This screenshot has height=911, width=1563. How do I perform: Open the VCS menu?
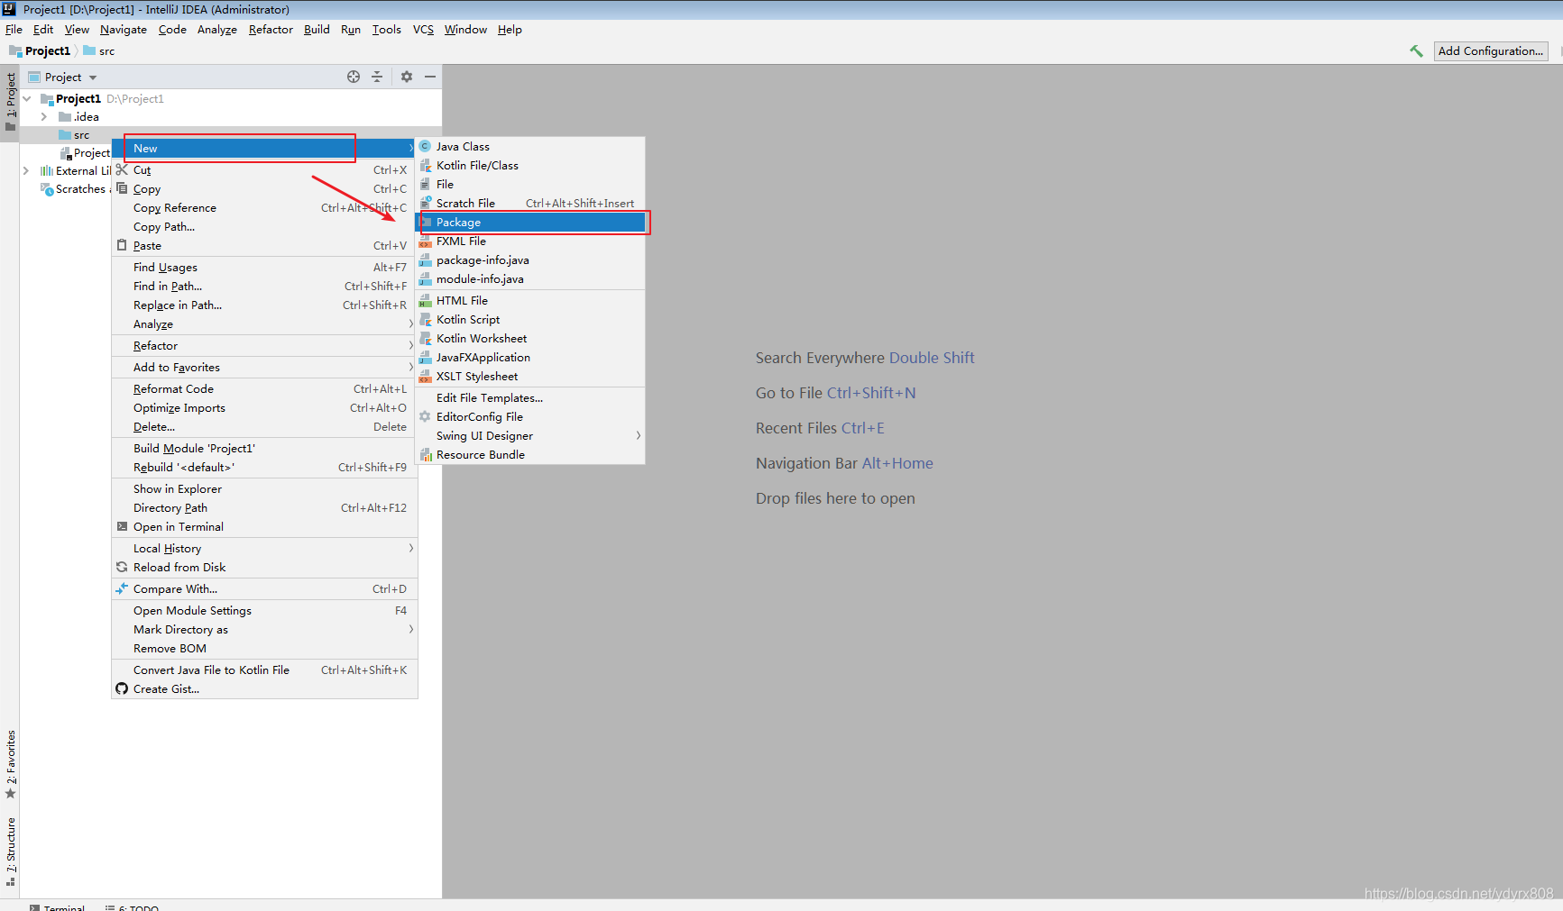point(423,29)
